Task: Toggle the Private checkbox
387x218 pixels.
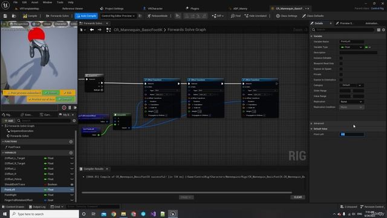Action: click(341, 74)
